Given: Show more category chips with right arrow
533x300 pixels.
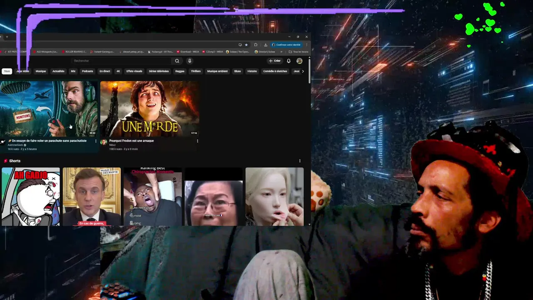Looking at the screenshot, I should pyautogui.click(x=303, y=71).
